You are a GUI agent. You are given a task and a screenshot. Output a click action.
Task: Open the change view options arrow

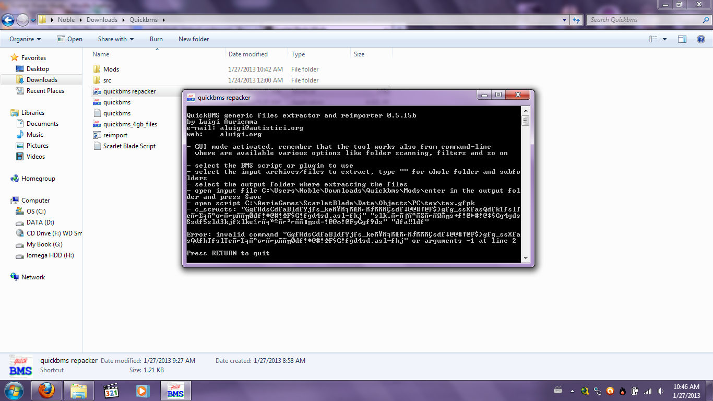point(664,39)
